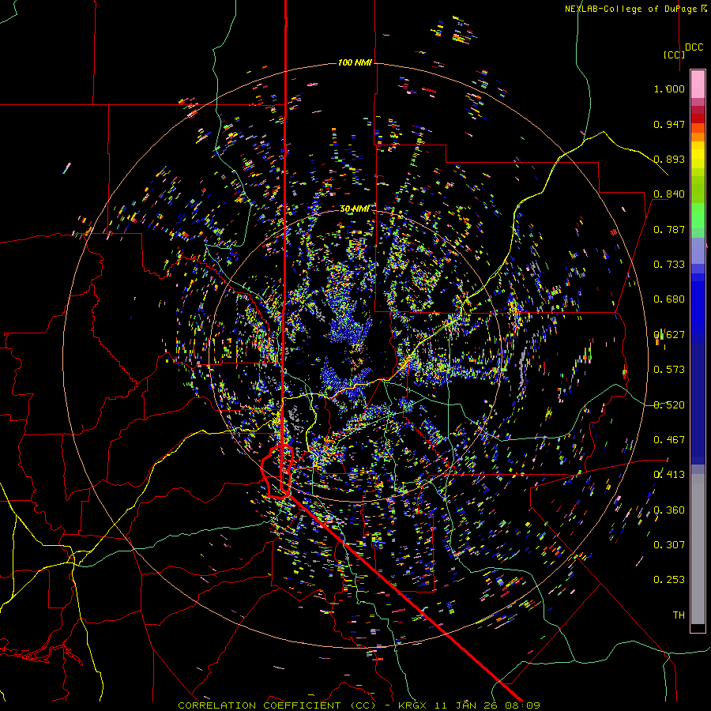Click the 0.467 scale value
This screenshot has width=711, height=711.
[669, 440]
